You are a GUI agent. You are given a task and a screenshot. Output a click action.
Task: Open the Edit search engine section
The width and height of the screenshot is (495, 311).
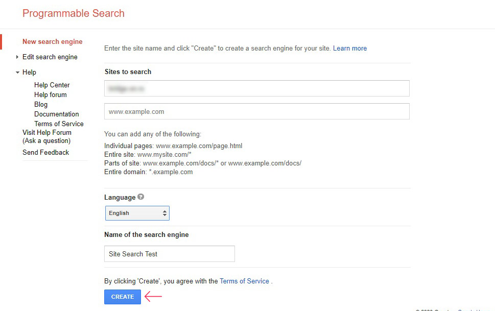pyautogui.click(x=50, y=57)
